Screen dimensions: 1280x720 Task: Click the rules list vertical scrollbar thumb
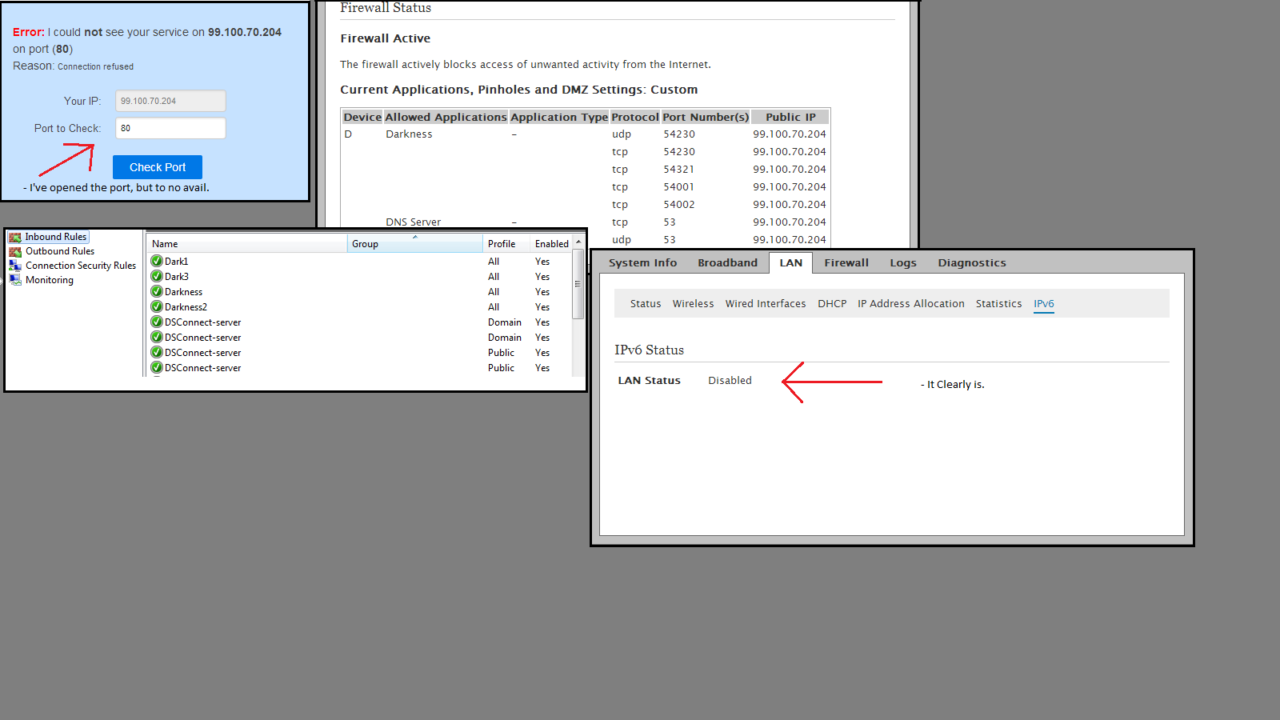[578, 285]
